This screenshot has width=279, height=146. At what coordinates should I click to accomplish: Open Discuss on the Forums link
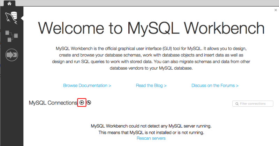[x=215, y=85]
